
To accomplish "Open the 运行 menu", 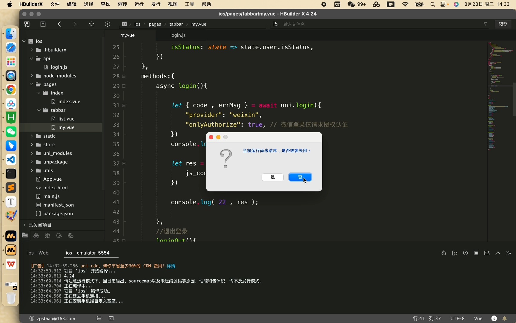I will click(139, 4).
